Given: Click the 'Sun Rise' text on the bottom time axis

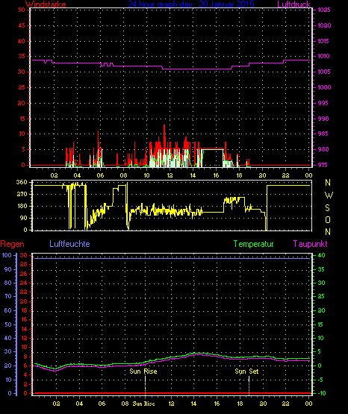Looking at the screenshot, I should point(143,404).
